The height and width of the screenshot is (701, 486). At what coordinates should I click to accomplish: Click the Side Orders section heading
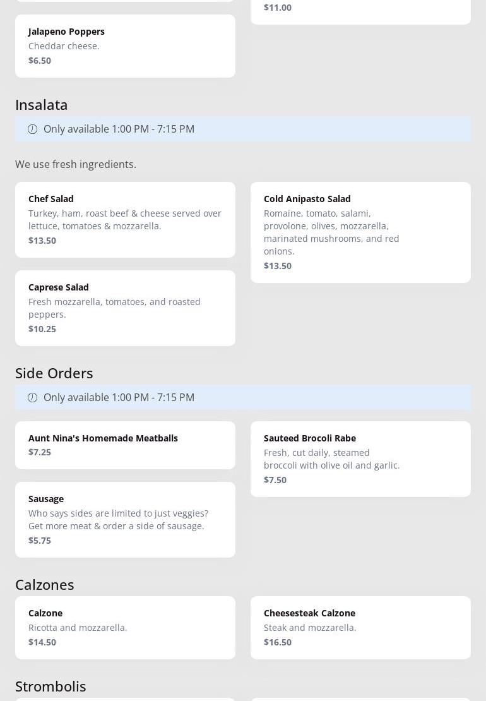coord(54,373)
